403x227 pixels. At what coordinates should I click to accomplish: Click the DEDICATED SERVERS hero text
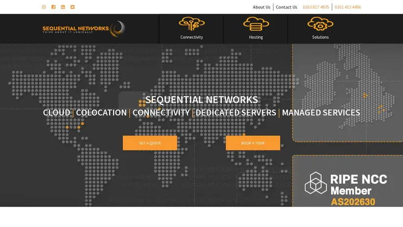tap(236, 112)
